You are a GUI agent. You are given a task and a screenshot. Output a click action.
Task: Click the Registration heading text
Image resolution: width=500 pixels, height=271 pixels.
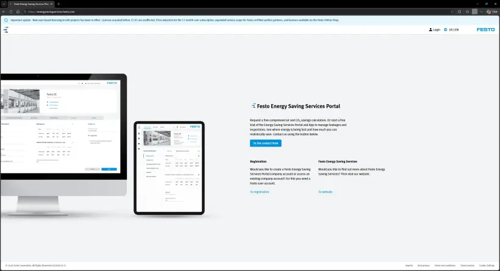(x=258, y=161)
